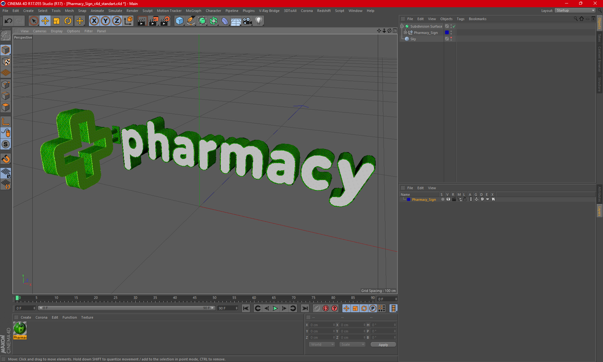Toggle Sky visibility dots
603x362 pixels.
[x=451, y=39]
